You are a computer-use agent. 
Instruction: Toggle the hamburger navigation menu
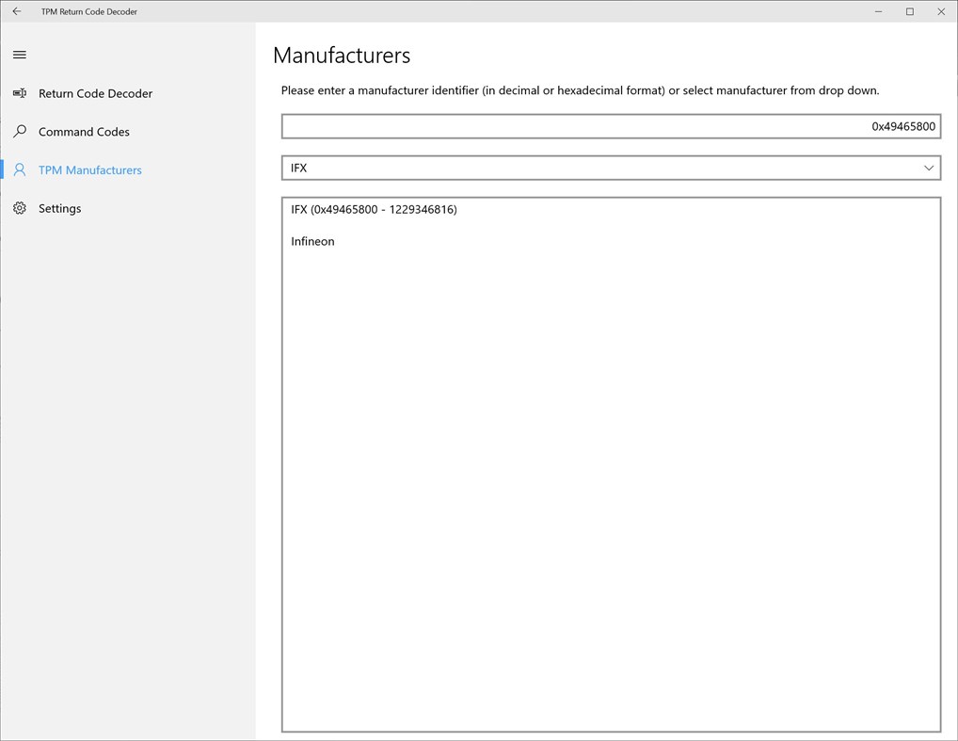(x=19, y=56)
